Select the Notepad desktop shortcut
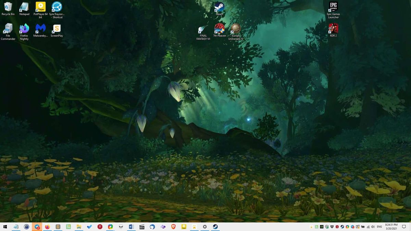 (x=24, y=9)
